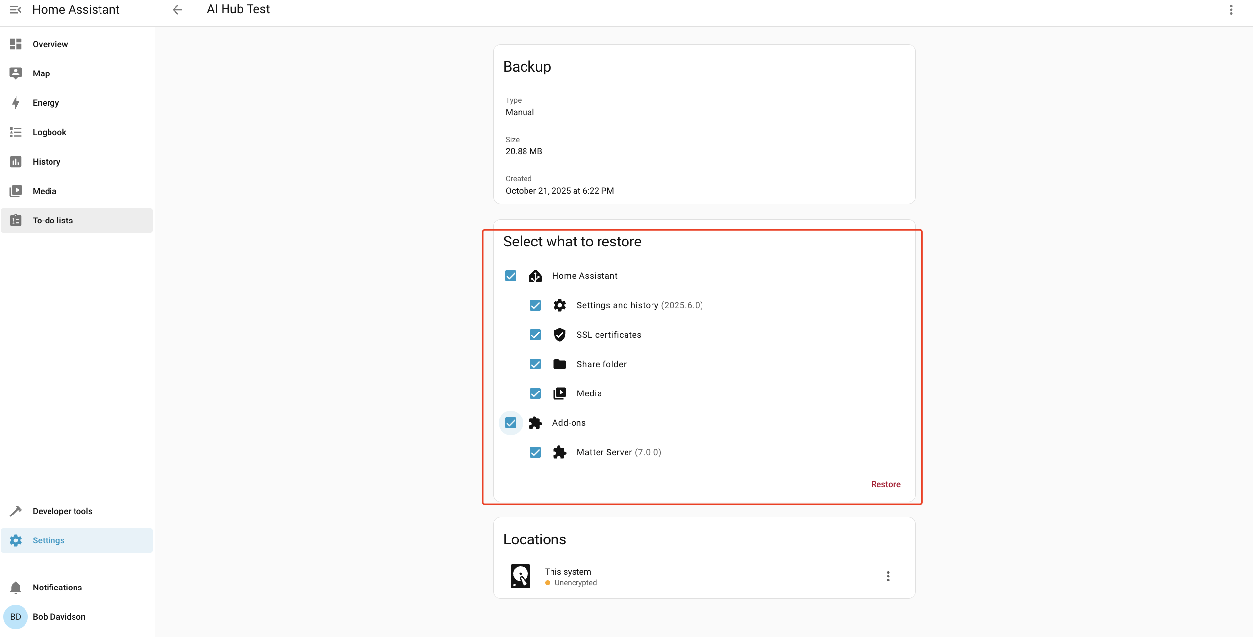Click the backup size value 20.88 MB

click(x=524, y=151)
